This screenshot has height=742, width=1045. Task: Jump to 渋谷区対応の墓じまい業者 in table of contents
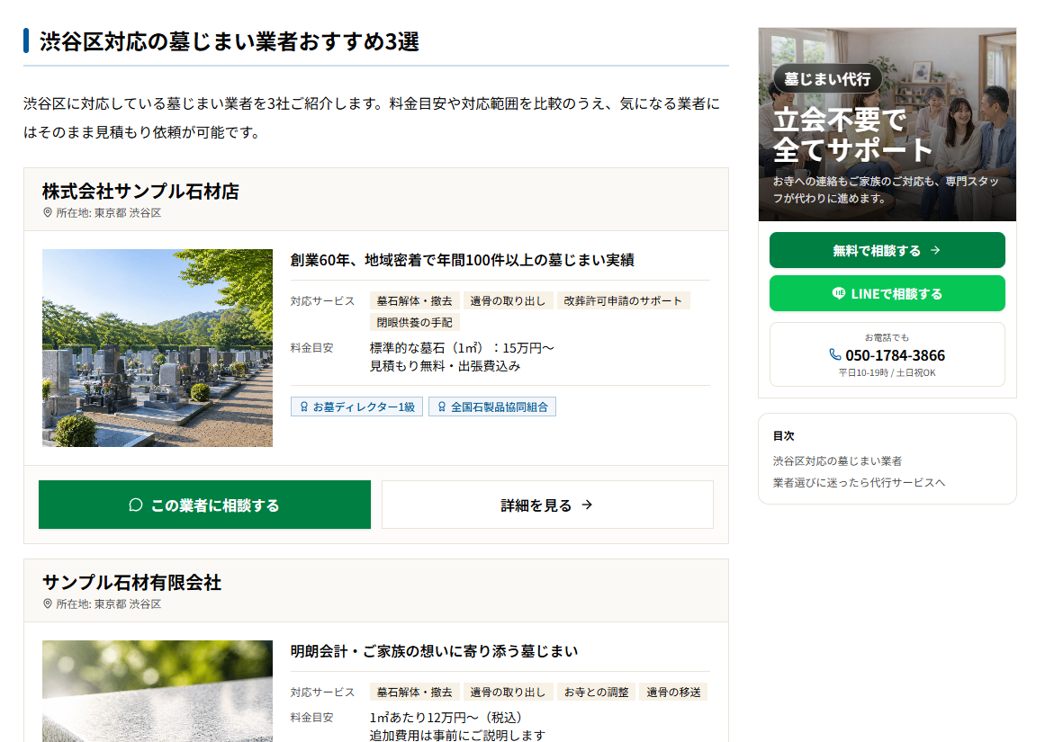837,460
